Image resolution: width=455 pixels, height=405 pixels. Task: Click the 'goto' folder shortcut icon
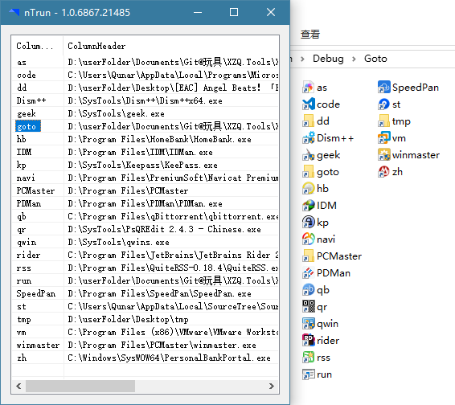click(308, 172)
